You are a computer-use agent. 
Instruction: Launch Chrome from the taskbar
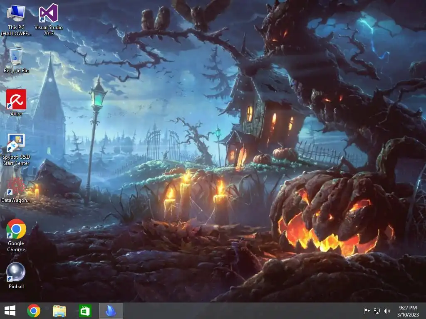point(34,311)
